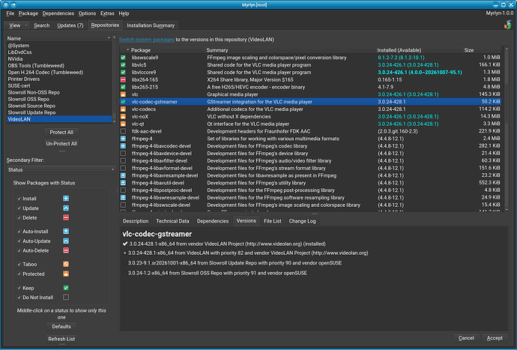Image resolution: width=517 pixels, height=350 pixels.
Task: Click the delete status icon for libx264-165
Action: click(x=123, y=79)
